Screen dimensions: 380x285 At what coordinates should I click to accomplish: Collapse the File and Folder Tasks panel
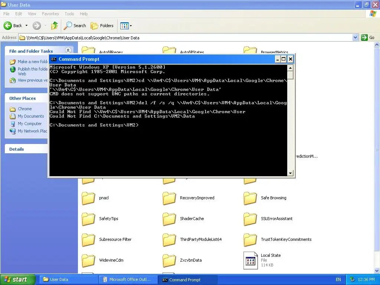(68, 50)
